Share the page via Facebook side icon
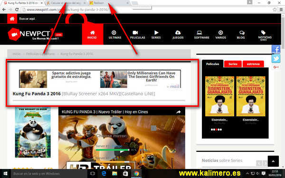 click(276, 49)
